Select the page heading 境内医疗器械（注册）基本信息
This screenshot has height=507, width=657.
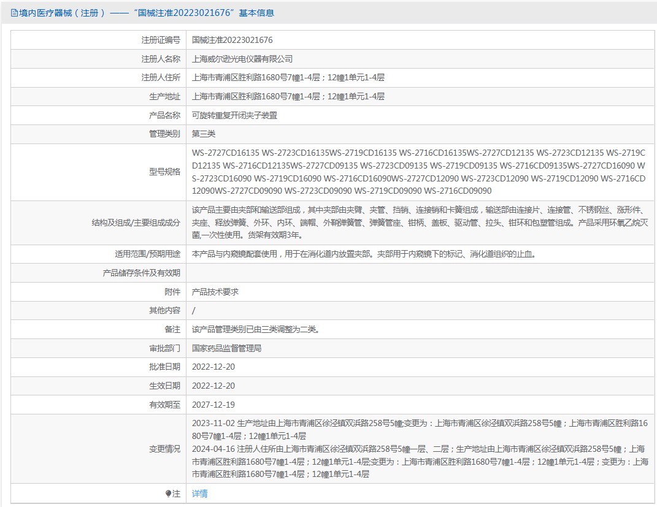146,13
